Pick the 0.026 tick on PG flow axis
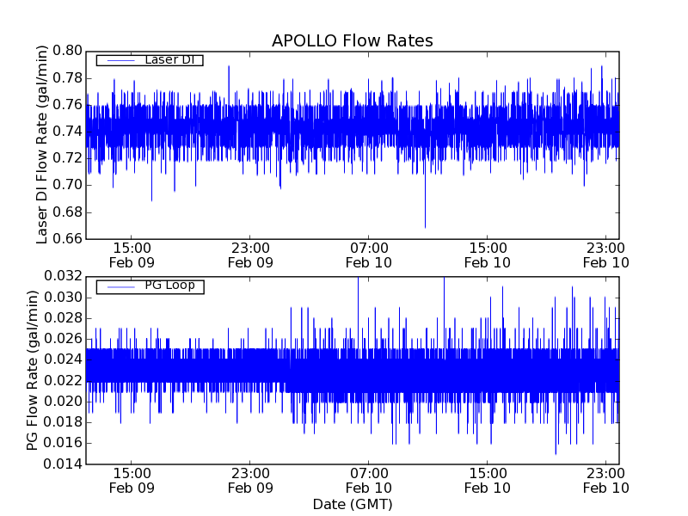This screenshot has height=516, width=688. pos(63,339)
